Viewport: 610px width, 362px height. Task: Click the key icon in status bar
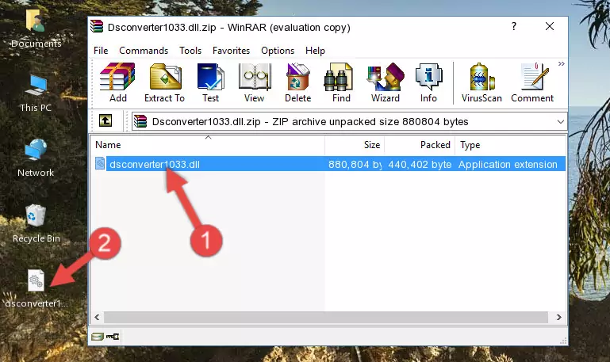(113, 337)
